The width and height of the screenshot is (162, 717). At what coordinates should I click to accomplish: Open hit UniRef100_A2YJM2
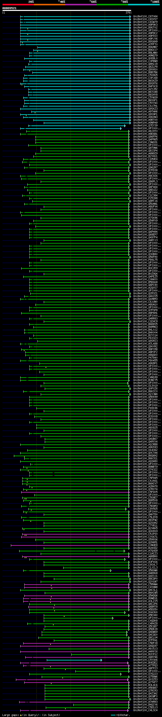pos(145,89)
